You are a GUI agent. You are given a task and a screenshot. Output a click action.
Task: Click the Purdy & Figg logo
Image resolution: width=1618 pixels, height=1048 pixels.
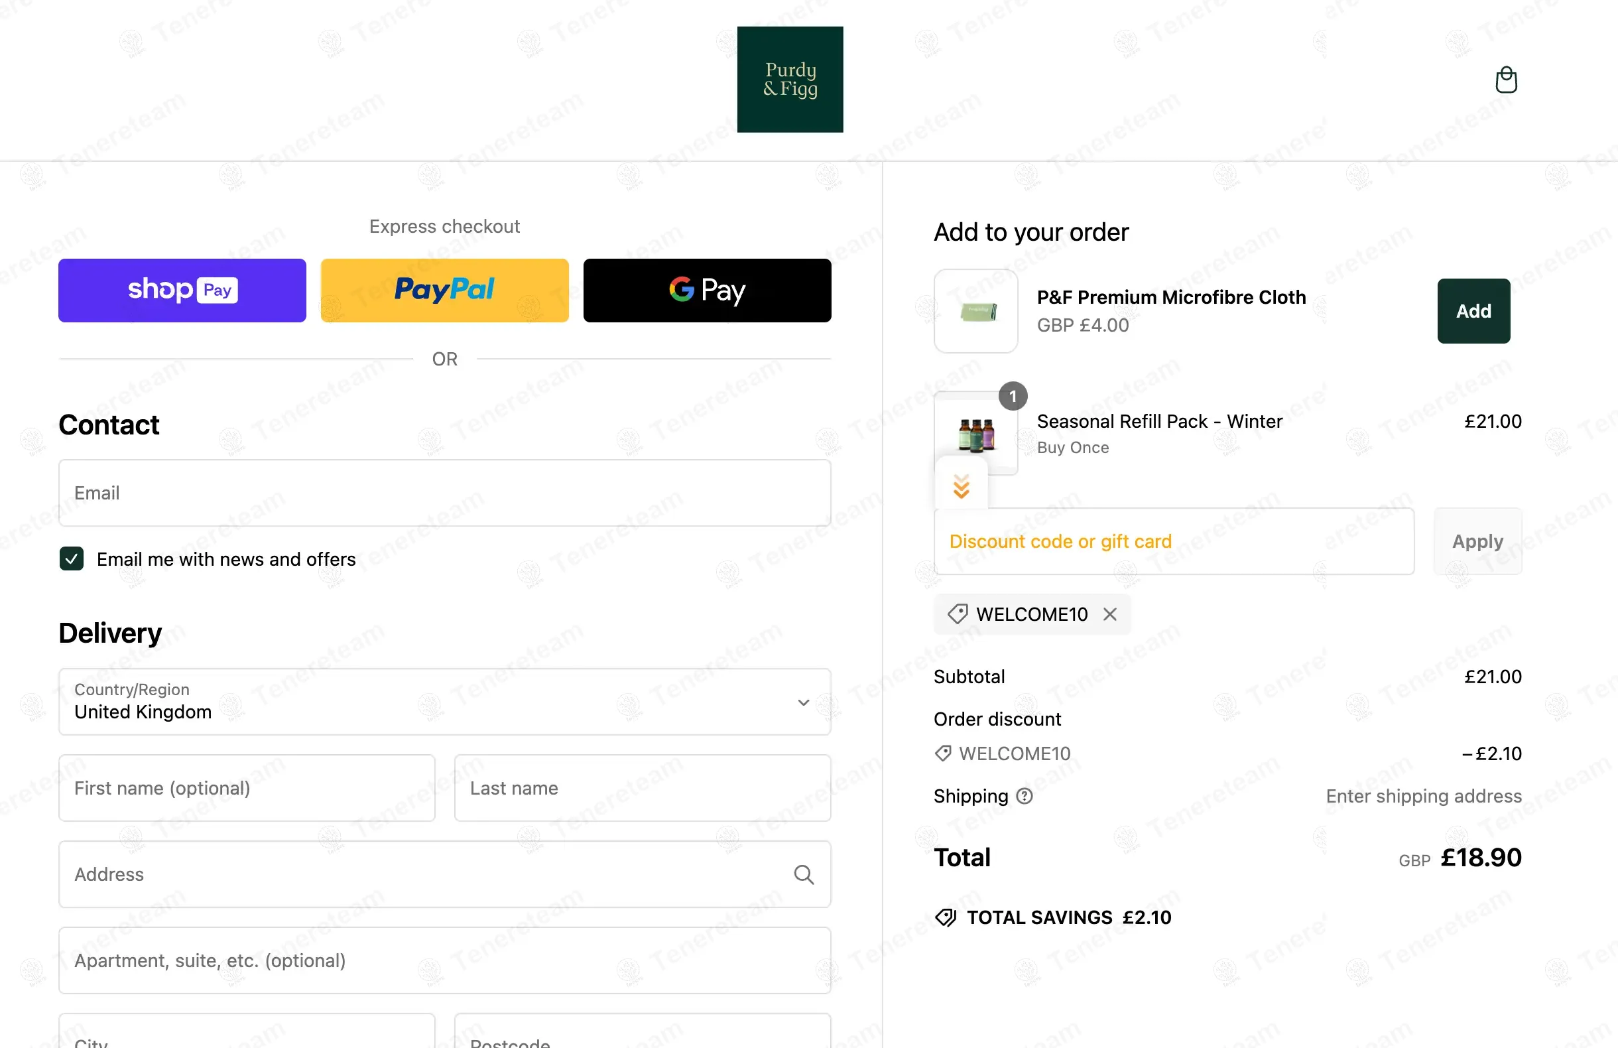click(x=790, y=80)
